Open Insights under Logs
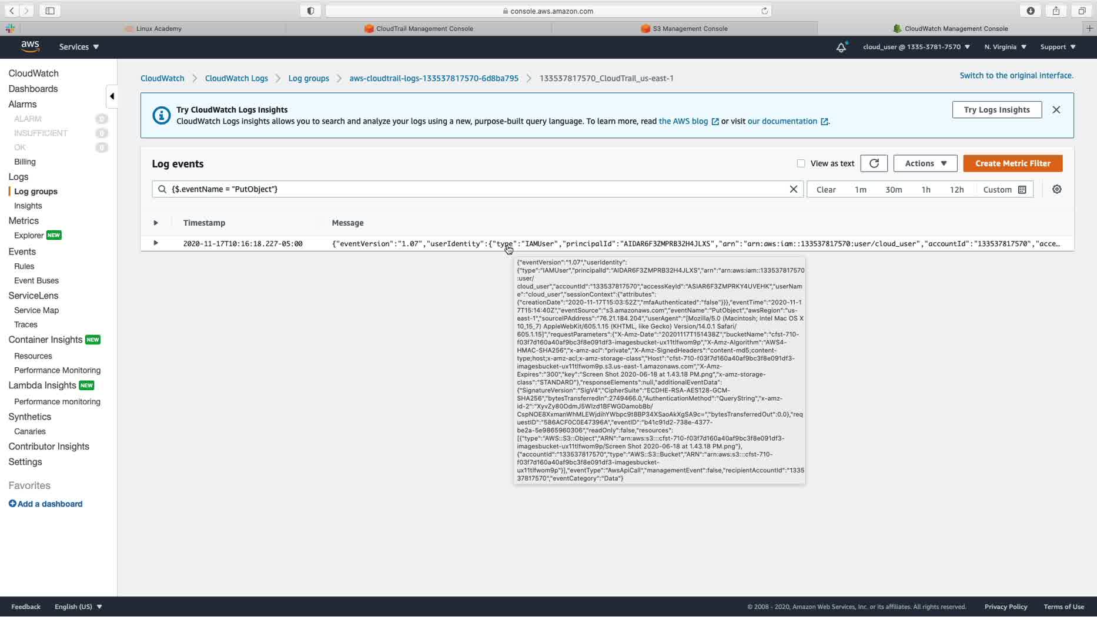1097x617 pixels. [28, 206]
